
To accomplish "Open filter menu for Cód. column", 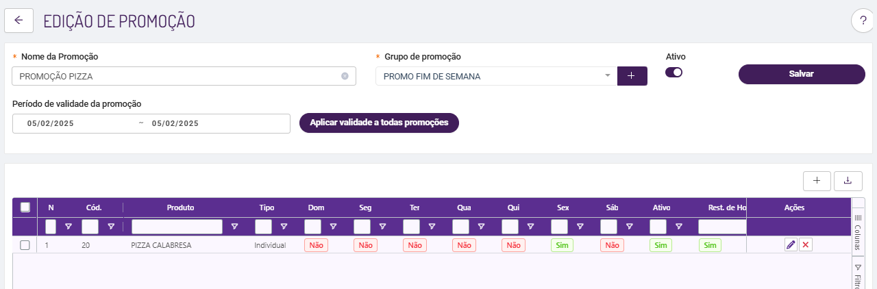I will [111, 226].
